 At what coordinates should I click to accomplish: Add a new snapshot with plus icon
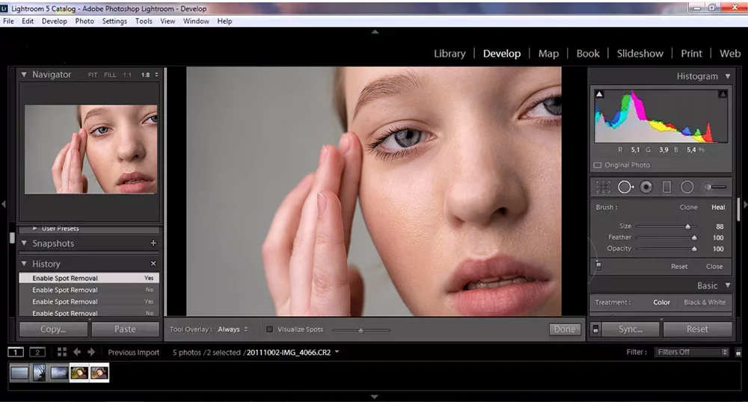(x=153, y=243)
